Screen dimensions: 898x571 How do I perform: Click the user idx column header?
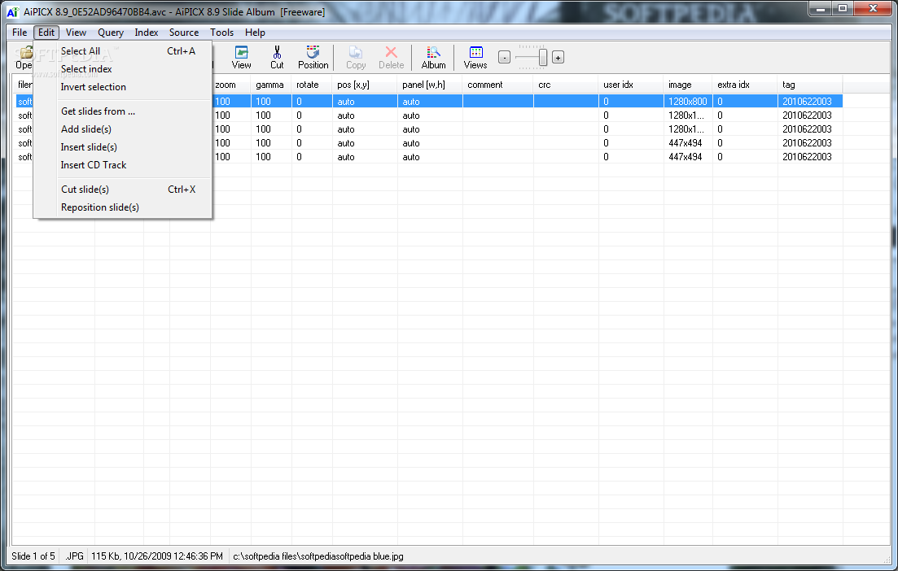[631, 85]
